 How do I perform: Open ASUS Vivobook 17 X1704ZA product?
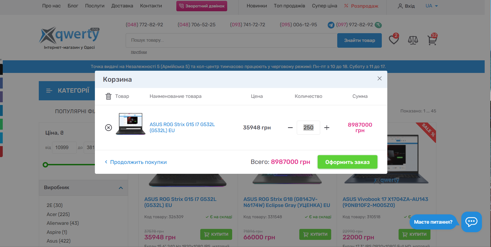pos(385,202)
